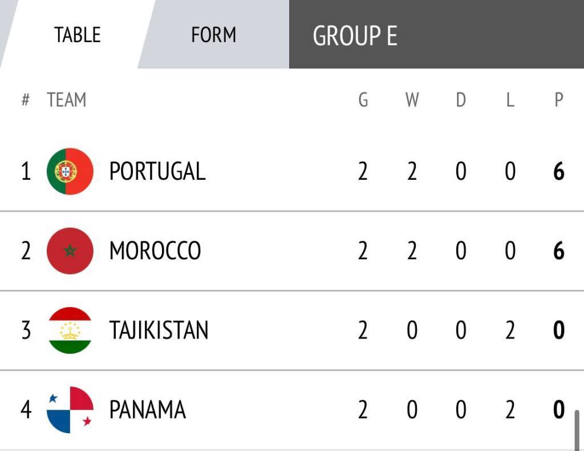
Task: Click the # rank column header
Action: [x=25, y=100]
